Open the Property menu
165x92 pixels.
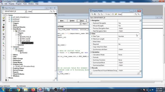coord(11,4)
